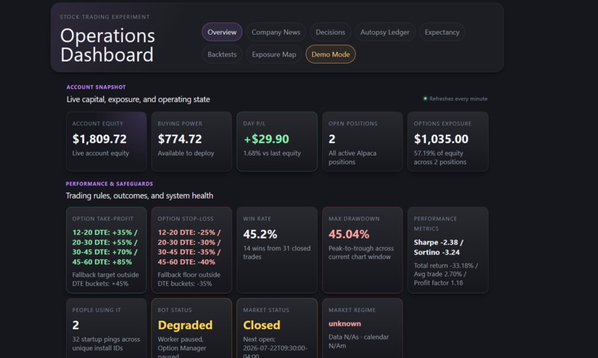The width and height of the screenshot is (598, 358).
Task: Click 'Total return -33.18%' summary text
Action: click(x=444, y=265)
